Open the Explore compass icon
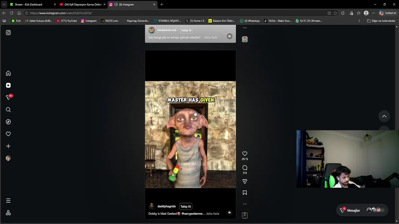Image resolution: width=399 pixels, height=224 pixels. coord(8,122)
